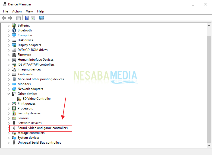
Task: Expand the Keyboards chevron
Action: [9, 75]
